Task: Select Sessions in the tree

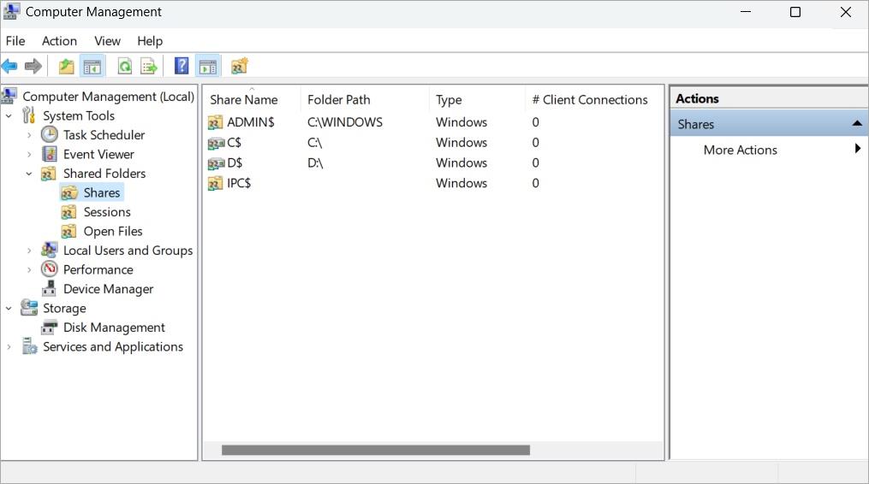Action: 107,212
